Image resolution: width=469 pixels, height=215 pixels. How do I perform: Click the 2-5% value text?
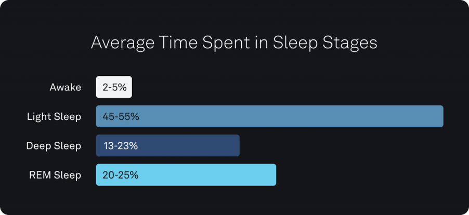115,87
